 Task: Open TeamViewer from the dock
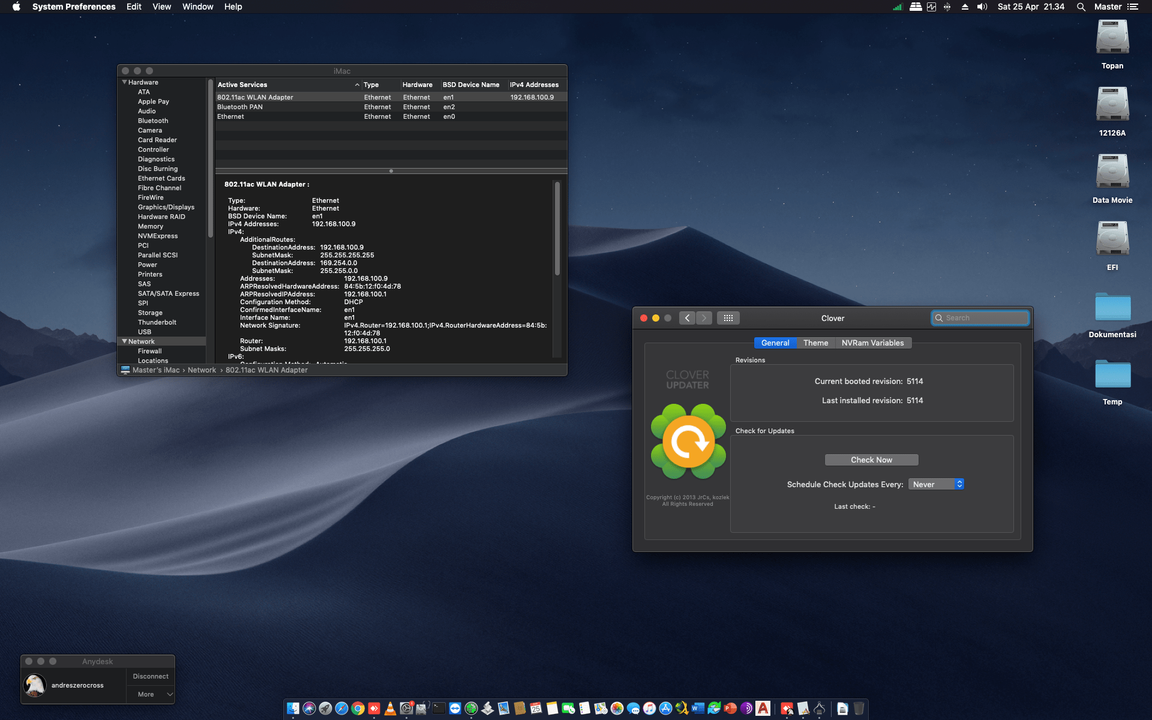coord(455,709)
